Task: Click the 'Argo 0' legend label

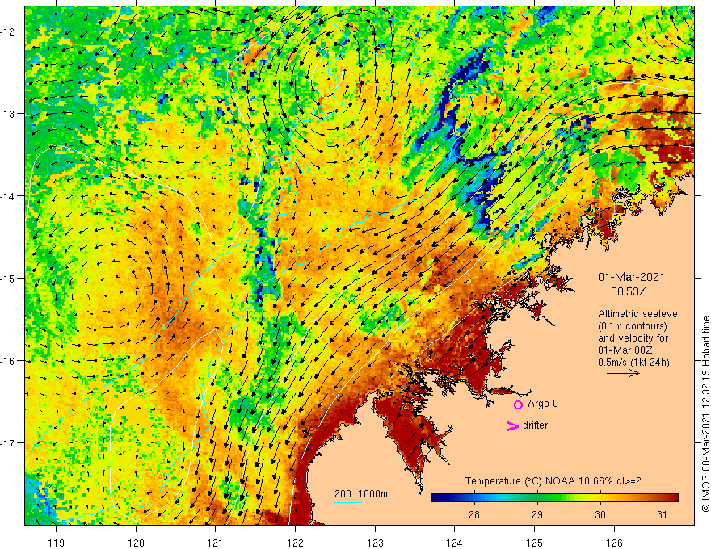Action: (543, 404)
